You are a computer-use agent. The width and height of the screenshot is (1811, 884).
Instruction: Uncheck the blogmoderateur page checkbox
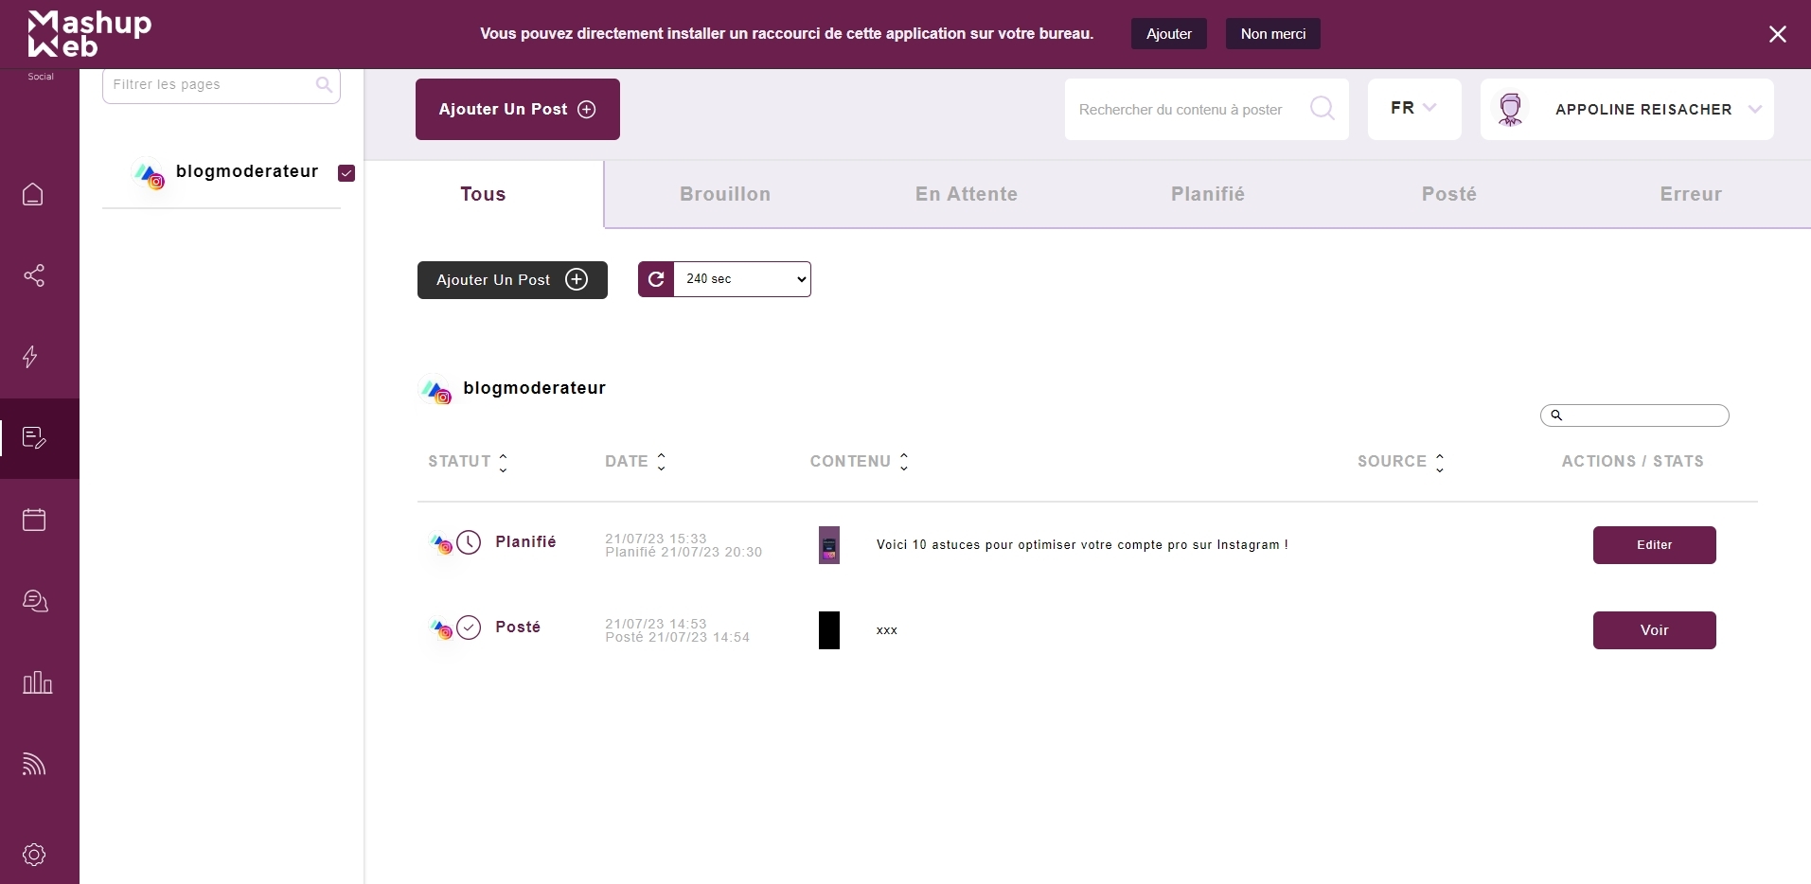coord(346,172)
